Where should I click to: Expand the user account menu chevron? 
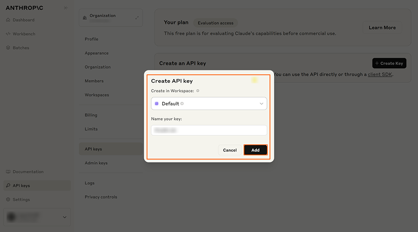tap(64, 217)
